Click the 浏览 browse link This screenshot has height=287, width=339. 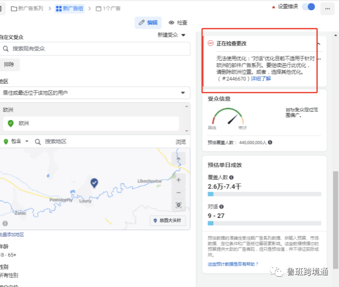coord(181,142)
